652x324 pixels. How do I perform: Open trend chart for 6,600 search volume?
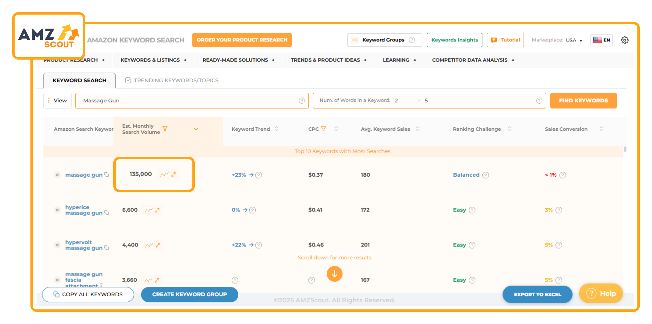pos(149,210)
